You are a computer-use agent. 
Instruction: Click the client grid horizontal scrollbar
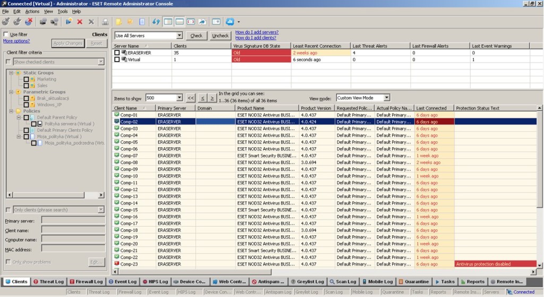(325, 273)
